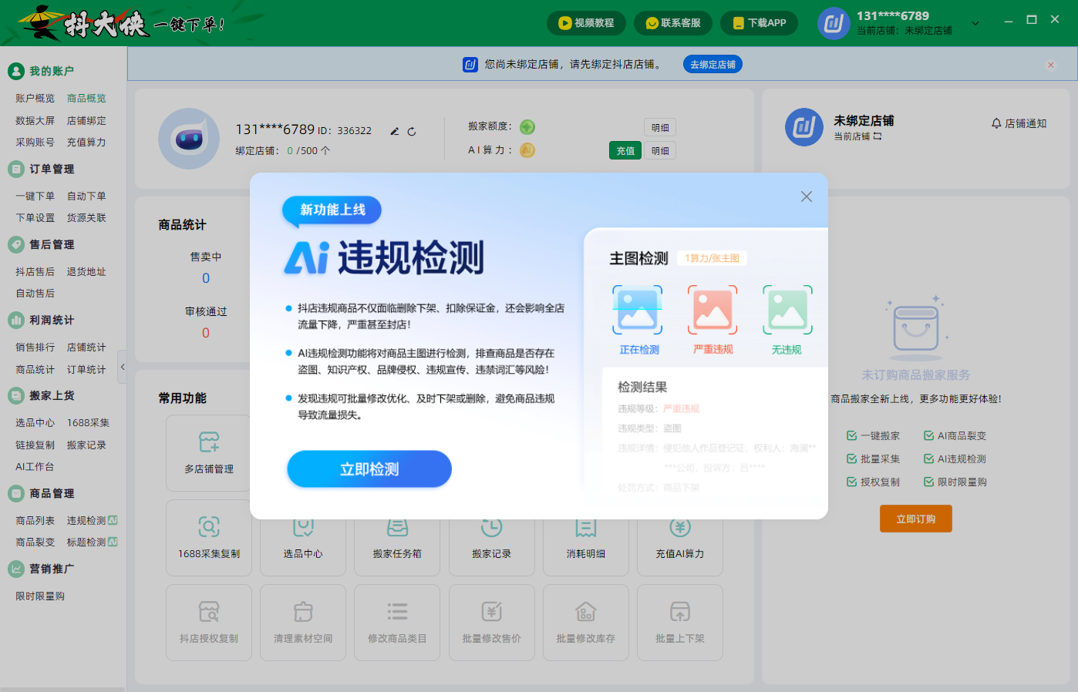Switch store via the 当前店铺 swap icon

click(x=878, y=136)
